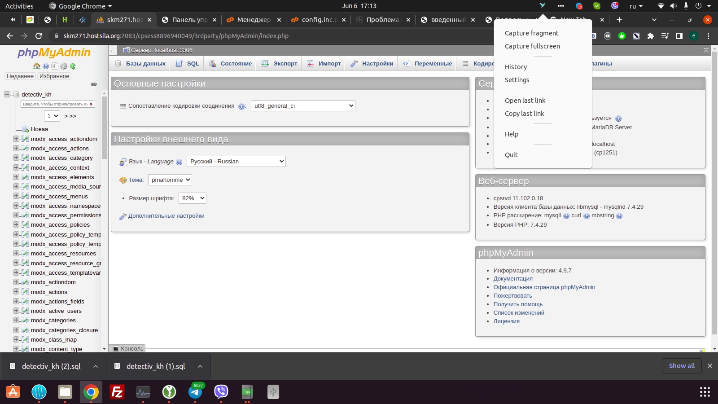This screenshot has width=718, height=404.
Task: Toggle link with main panel chain icon
Action: click(x=94, y=84)
